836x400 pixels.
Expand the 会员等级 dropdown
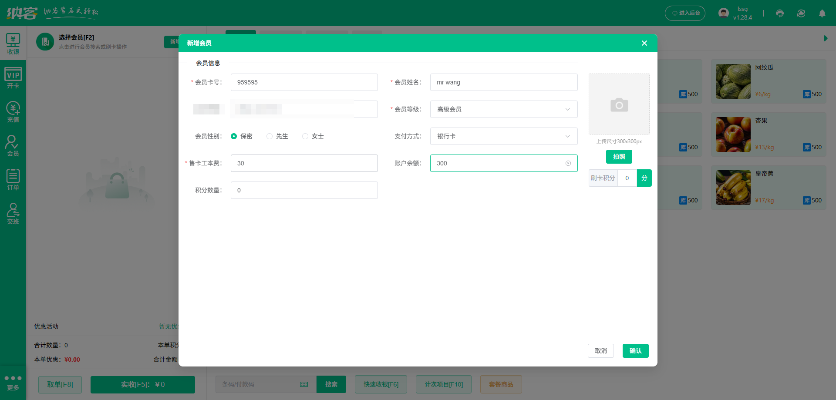pyautogui.click(x=503, y=109)
